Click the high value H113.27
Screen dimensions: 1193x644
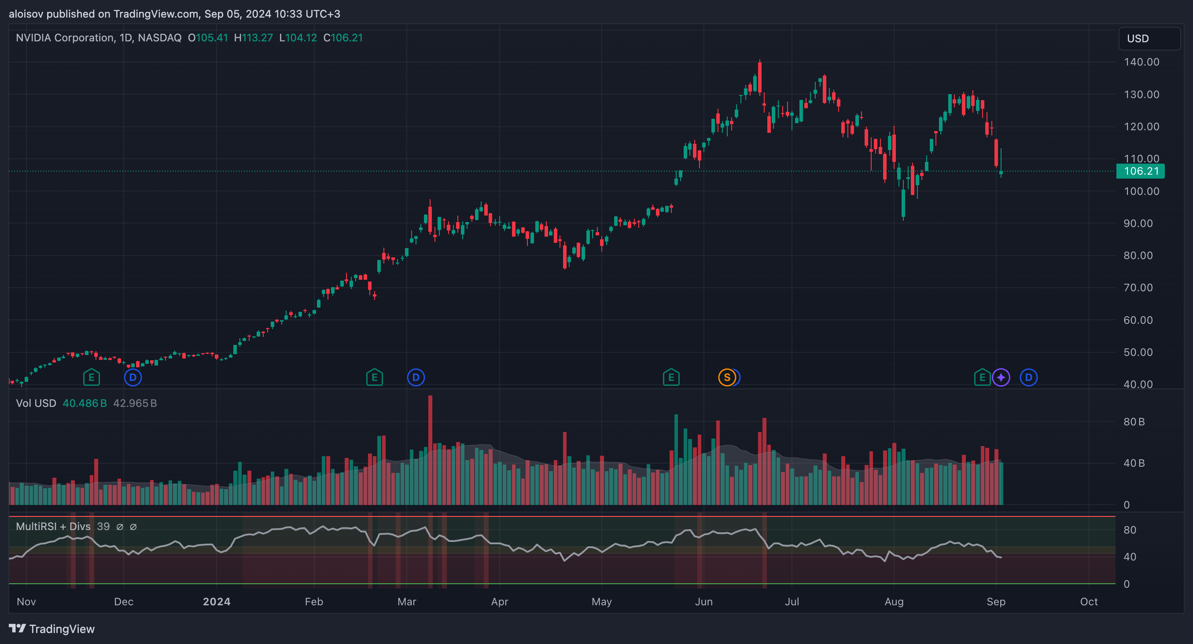click(x=253, y=38)
